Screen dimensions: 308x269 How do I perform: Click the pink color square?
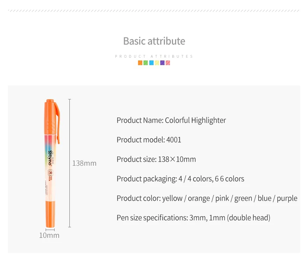coord(168,63)
